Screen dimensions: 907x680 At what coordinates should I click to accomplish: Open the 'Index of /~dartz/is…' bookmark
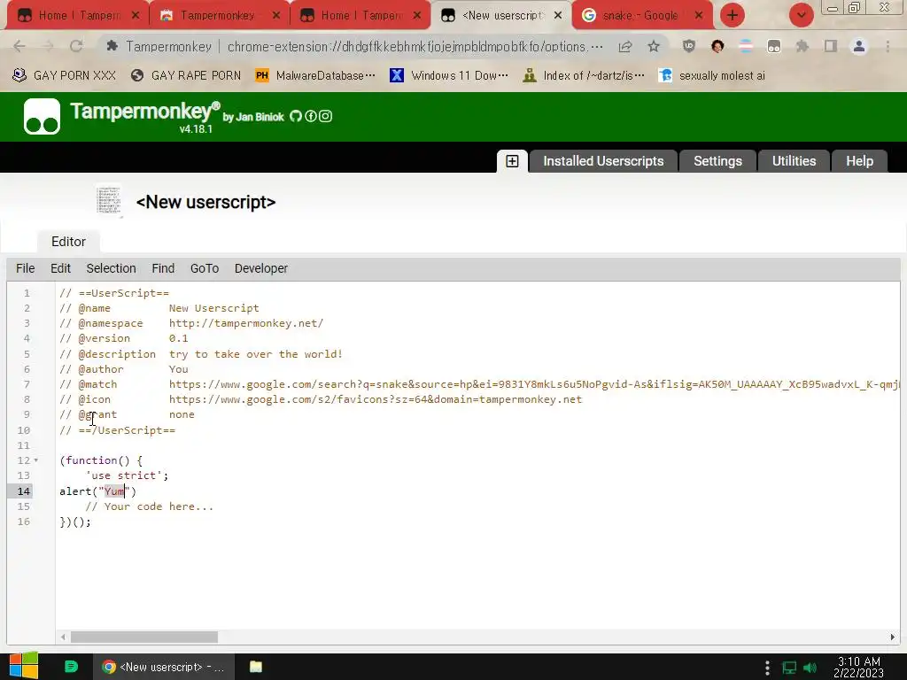584,76
